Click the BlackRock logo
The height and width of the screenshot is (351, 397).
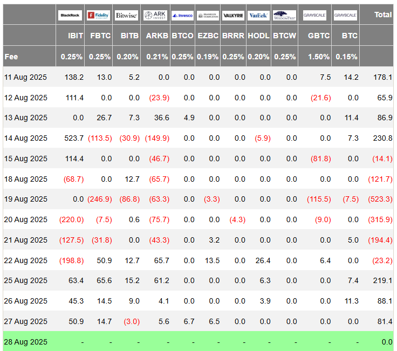click(x=70, y=15)
